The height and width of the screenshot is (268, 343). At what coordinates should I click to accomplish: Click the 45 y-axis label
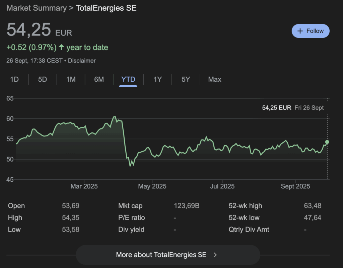(x=10, y=180)
